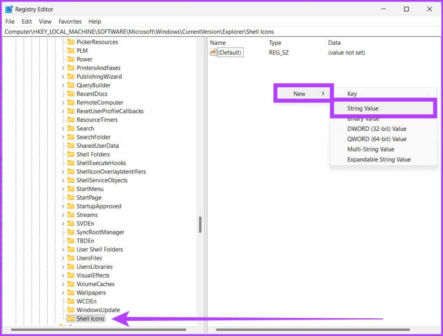
Task: Click the Registry Editor app icon in title bar
Action: tap(9, 10)
